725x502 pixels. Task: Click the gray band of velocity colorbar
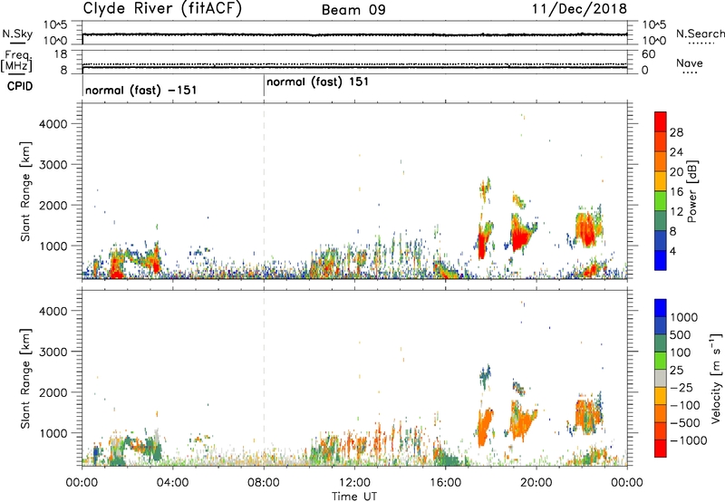[x=661, y=379]
